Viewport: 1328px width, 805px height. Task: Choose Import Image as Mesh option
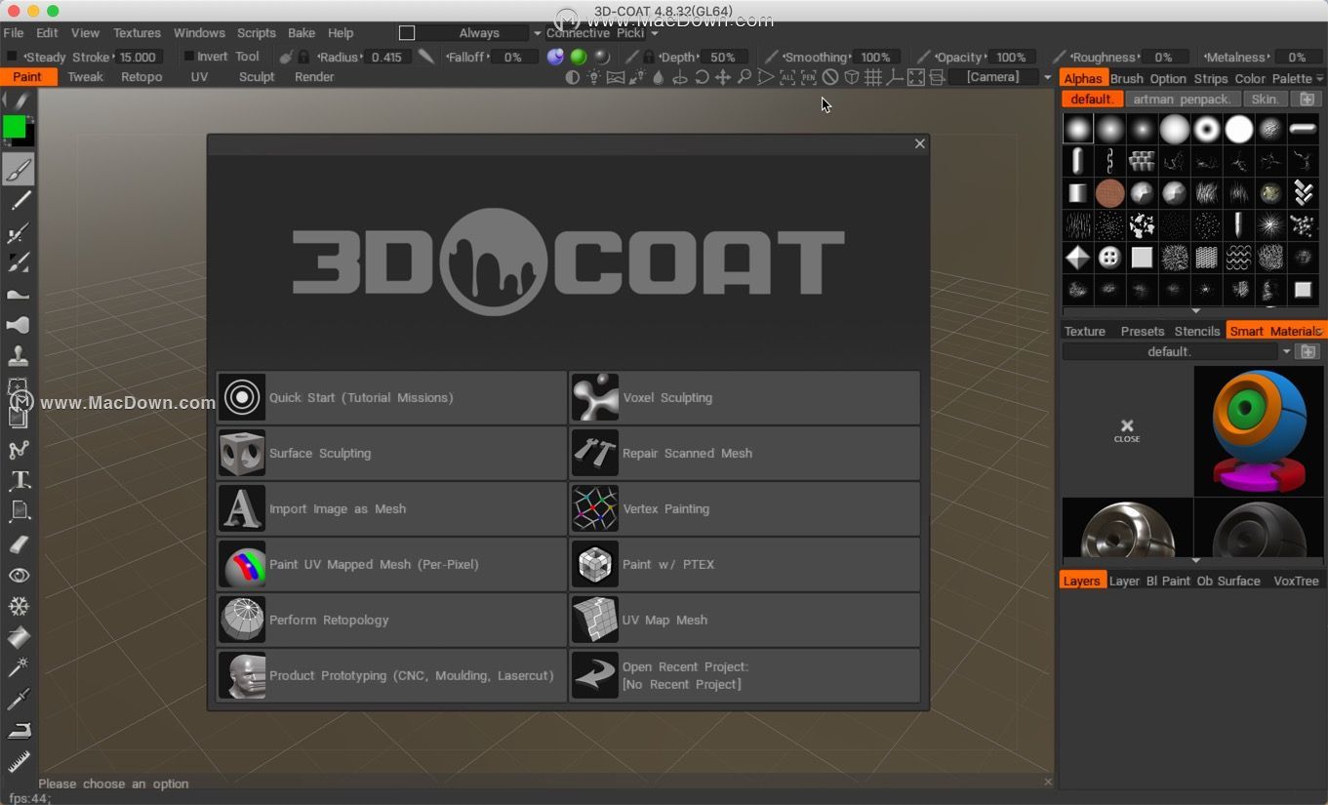pos(391,508)
